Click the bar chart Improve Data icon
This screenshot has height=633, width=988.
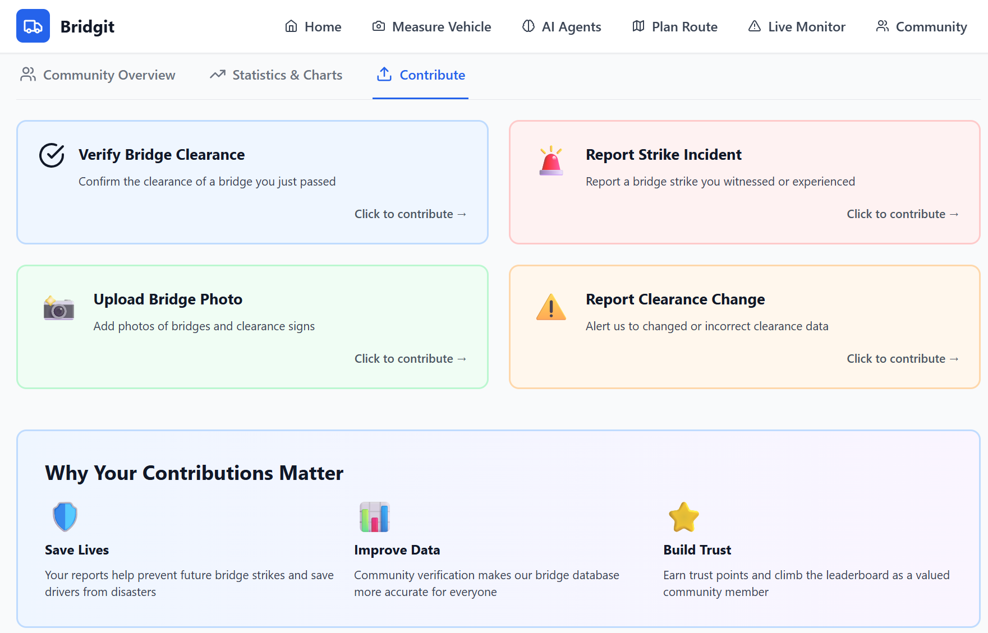374,517
